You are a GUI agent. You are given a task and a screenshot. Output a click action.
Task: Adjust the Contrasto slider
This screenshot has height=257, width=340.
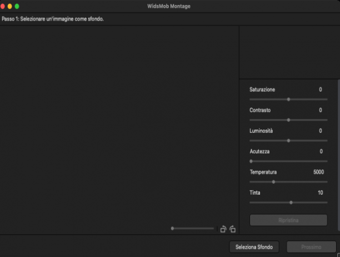pos(288,120)
